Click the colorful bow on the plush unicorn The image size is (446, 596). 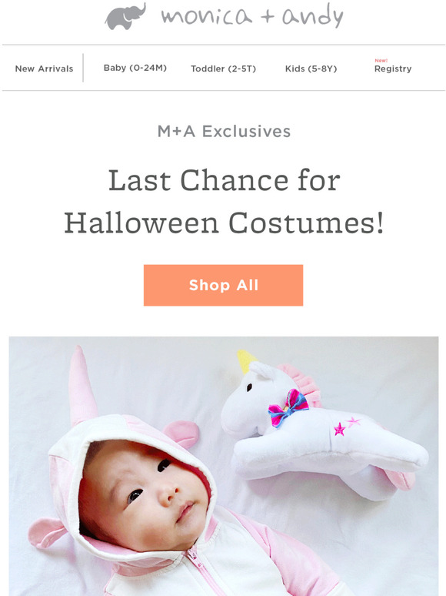(x=288, y=408)
